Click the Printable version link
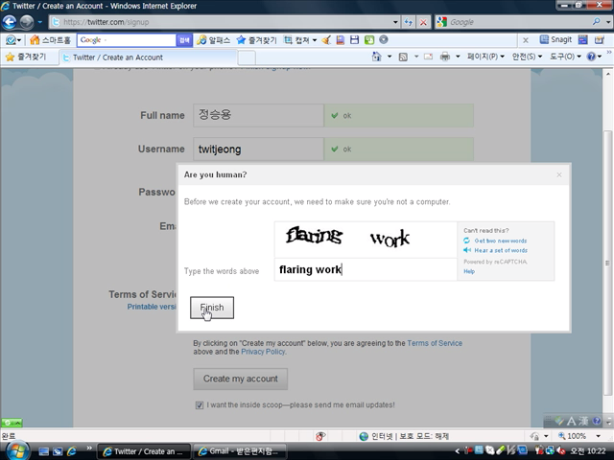Screen dimensions: 614x460 point(152,307)
